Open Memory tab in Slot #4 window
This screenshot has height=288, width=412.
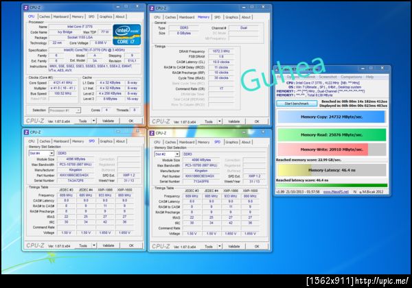(x=78, y=141)
